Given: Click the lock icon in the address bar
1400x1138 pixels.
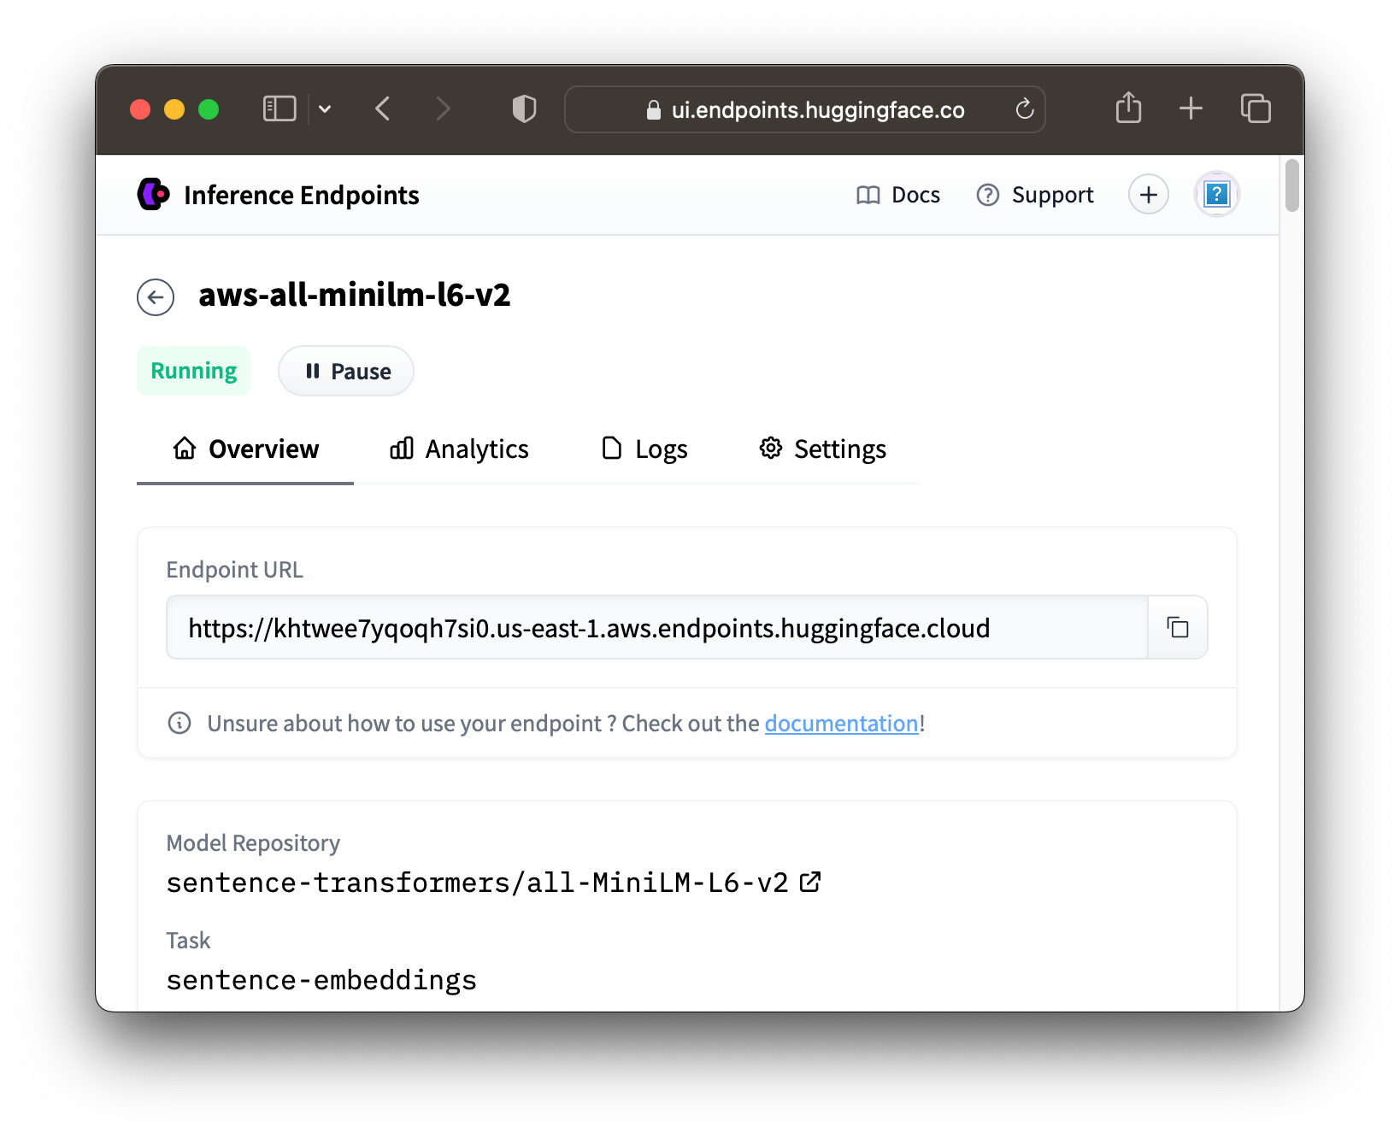Looking at the screenshot, I should [x=653, y=109].
